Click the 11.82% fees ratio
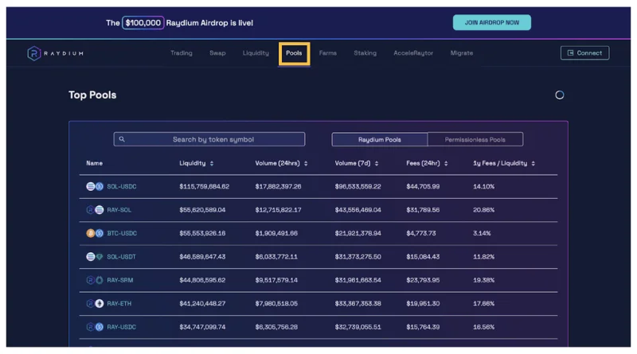Screen dimensions: 637x354 click(484, 257)
